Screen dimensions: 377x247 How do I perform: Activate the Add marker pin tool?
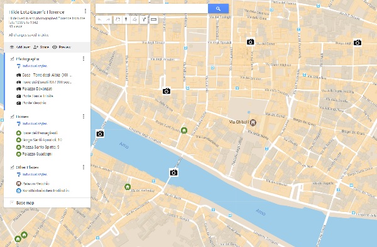(126, 19)
